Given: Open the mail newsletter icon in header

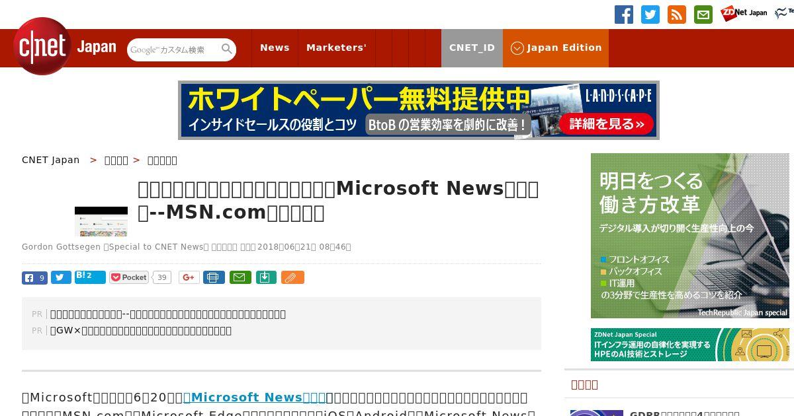Looking at the screenshot, I should [703, 15].
